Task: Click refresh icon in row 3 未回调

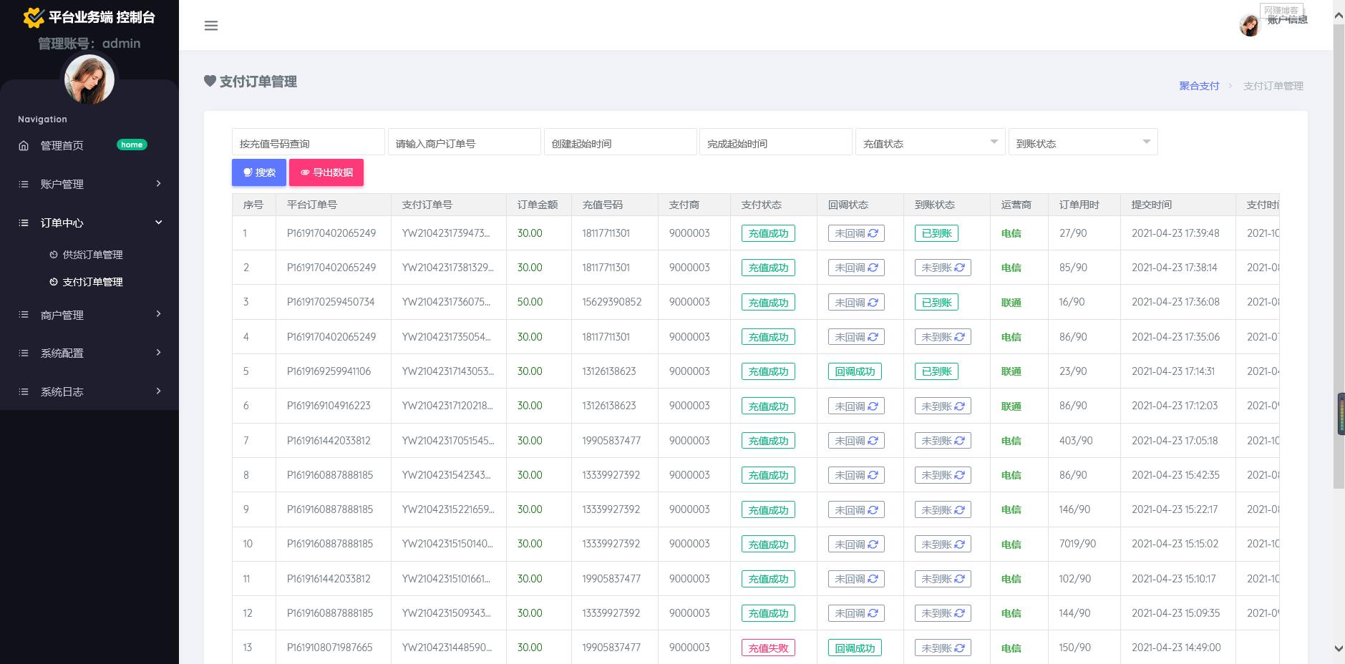Action: [x=873, y=303]
